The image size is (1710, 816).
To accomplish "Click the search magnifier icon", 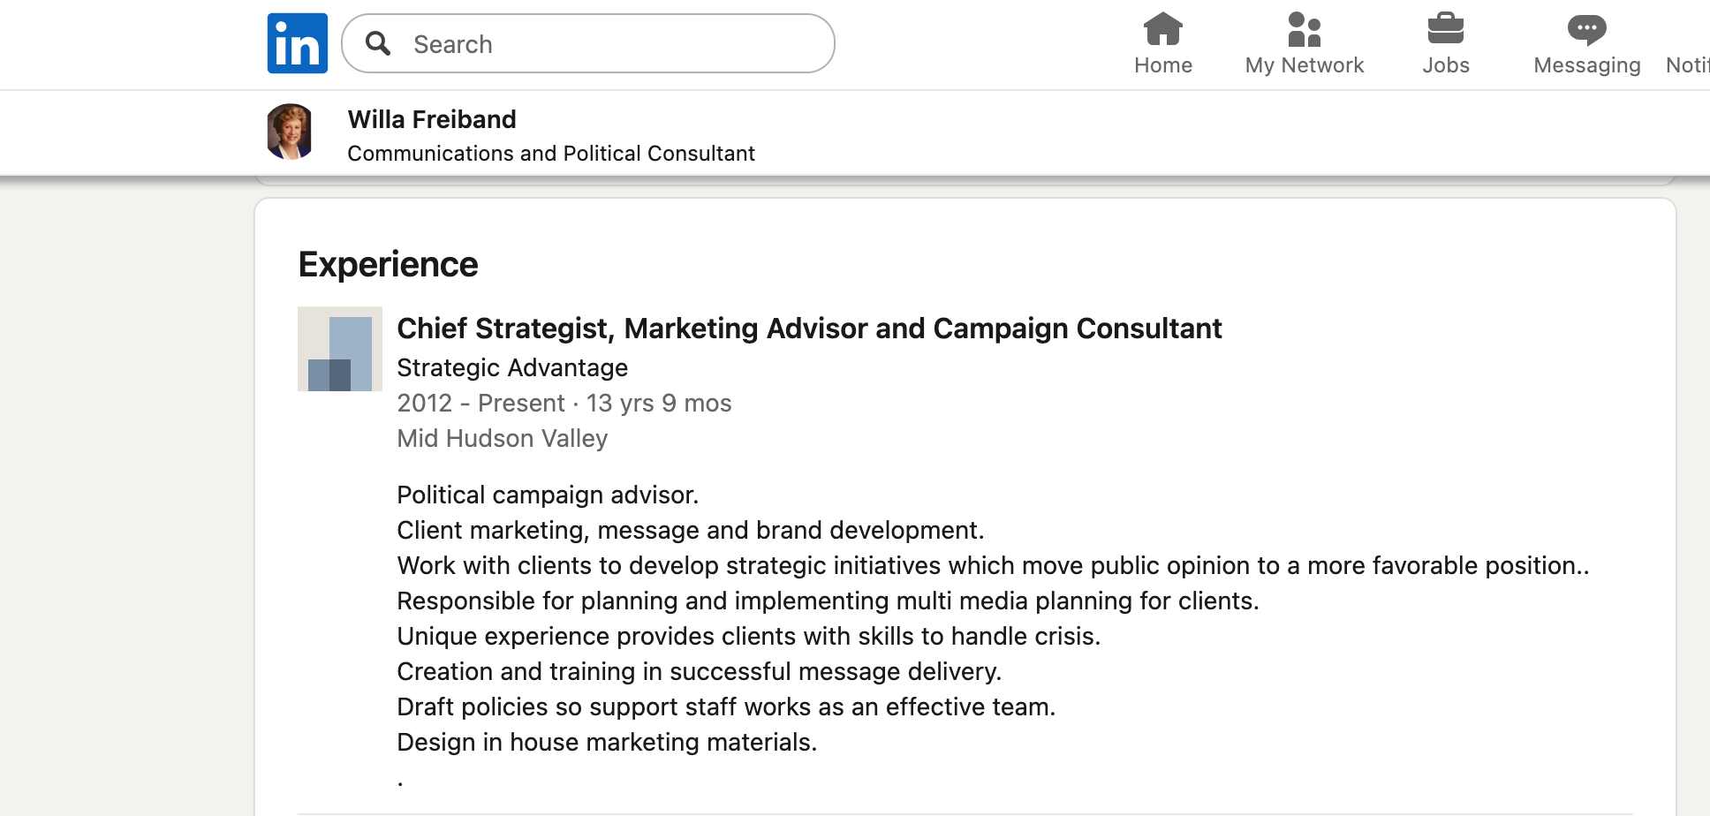I will coord(378,43).
